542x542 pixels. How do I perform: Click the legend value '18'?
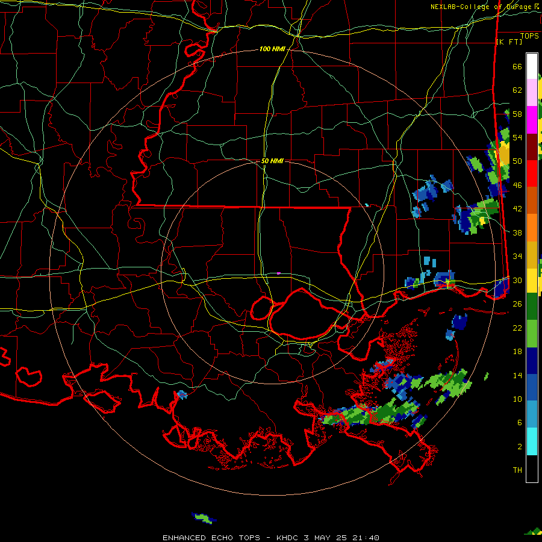[x=517, y=352]
